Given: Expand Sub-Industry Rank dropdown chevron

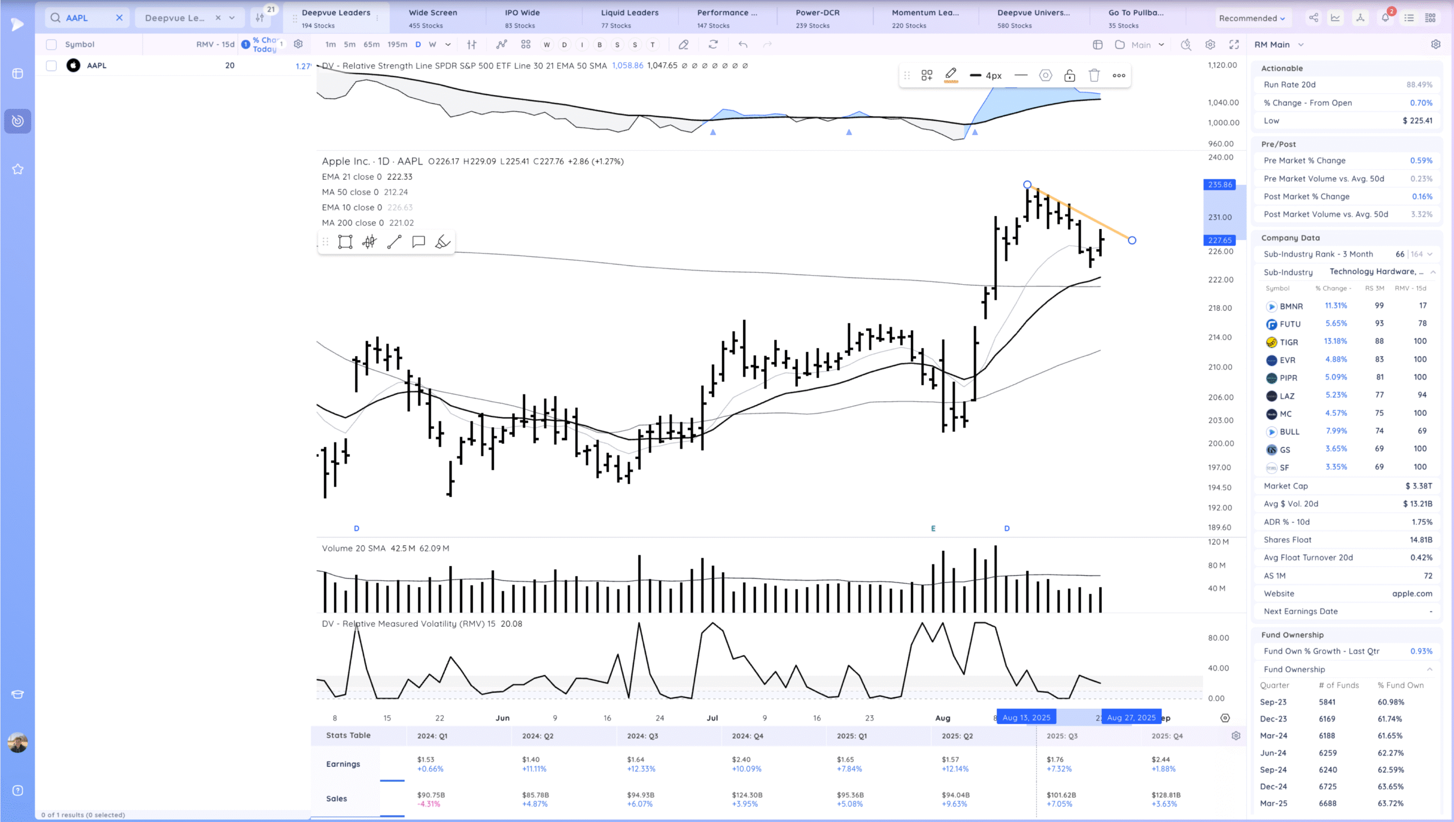Looking at the screenshot, I should (1430, 254).
